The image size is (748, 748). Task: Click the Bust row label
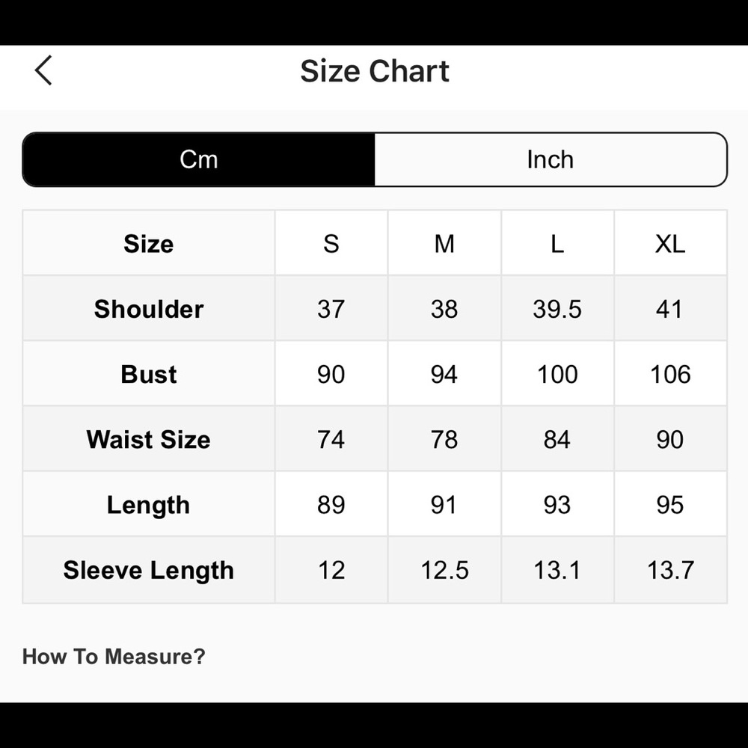[149, 374]
